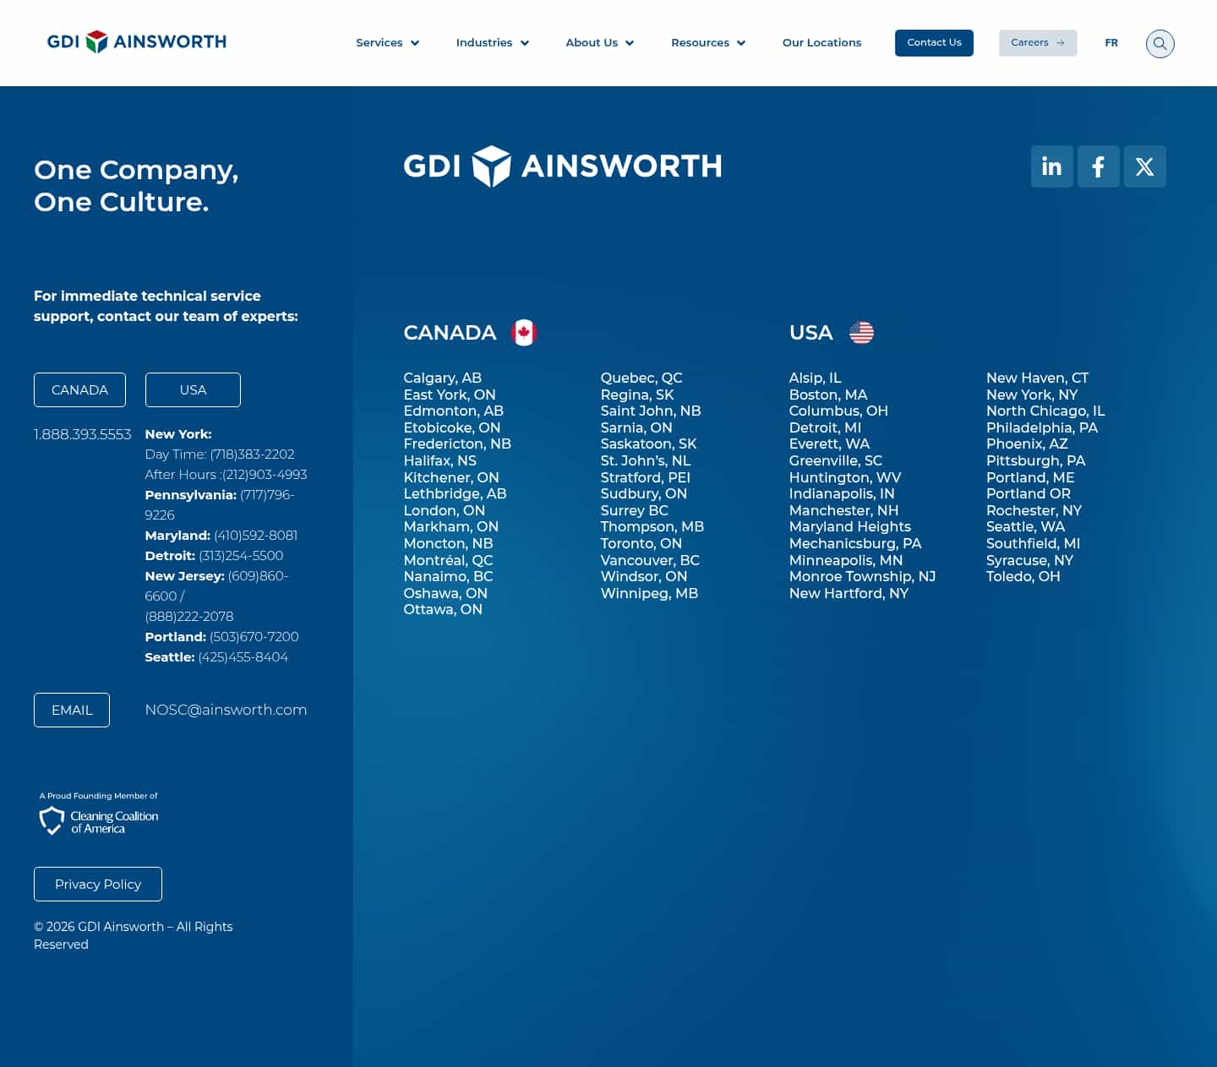Click the USA flag icon
The image size is (1217, 1067).
861,333
